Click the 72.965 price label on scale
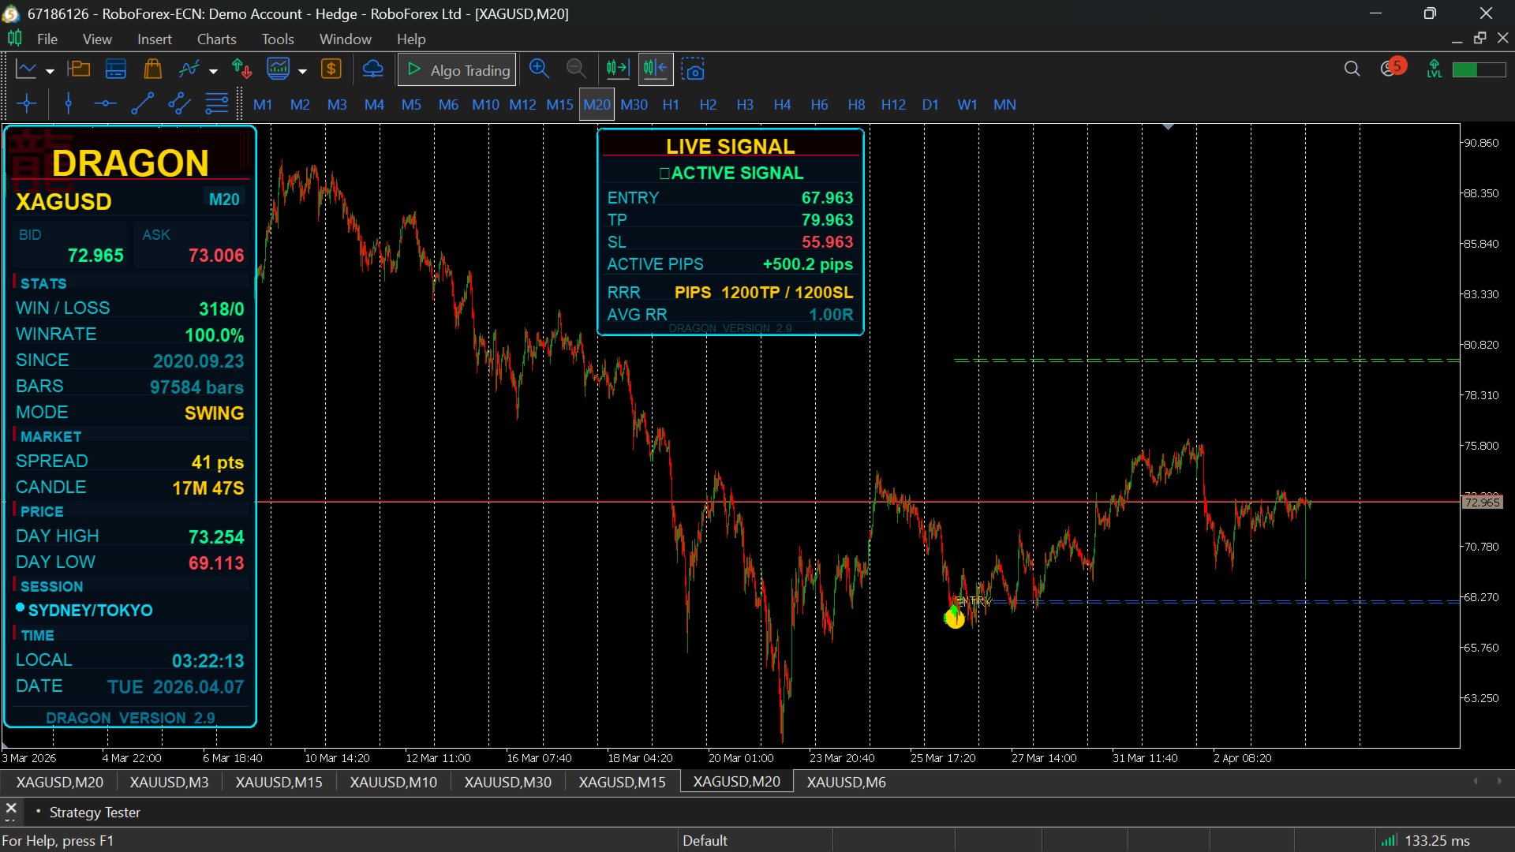The image size is (1515, 852). (1482, 503)
